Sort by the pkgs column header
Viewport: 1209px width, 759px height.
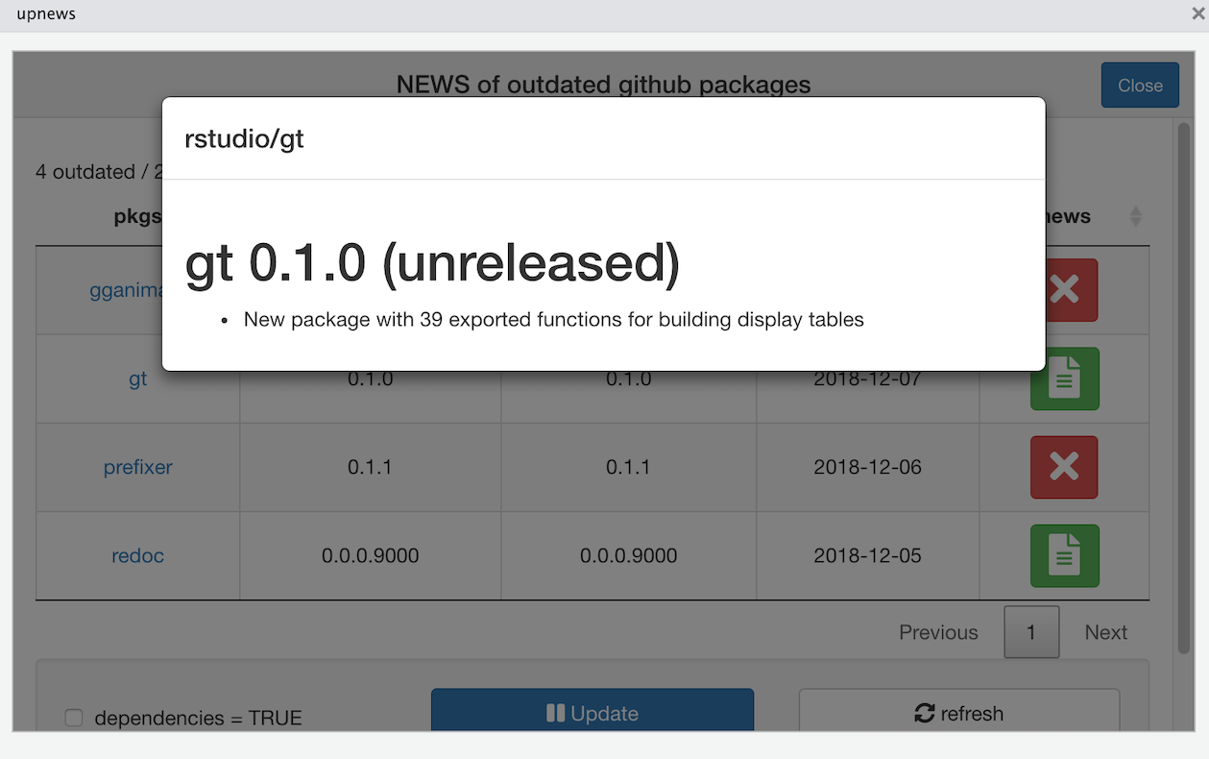(137, 216)
